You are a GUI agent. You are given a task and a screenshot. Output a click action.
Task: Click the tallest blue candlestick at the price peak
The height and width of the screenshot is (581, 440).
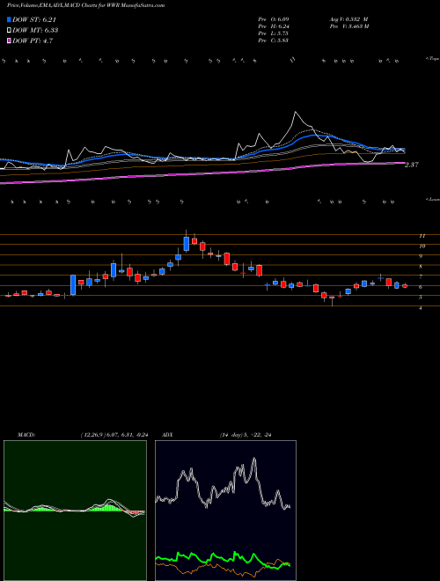click(x=187, y=244)
